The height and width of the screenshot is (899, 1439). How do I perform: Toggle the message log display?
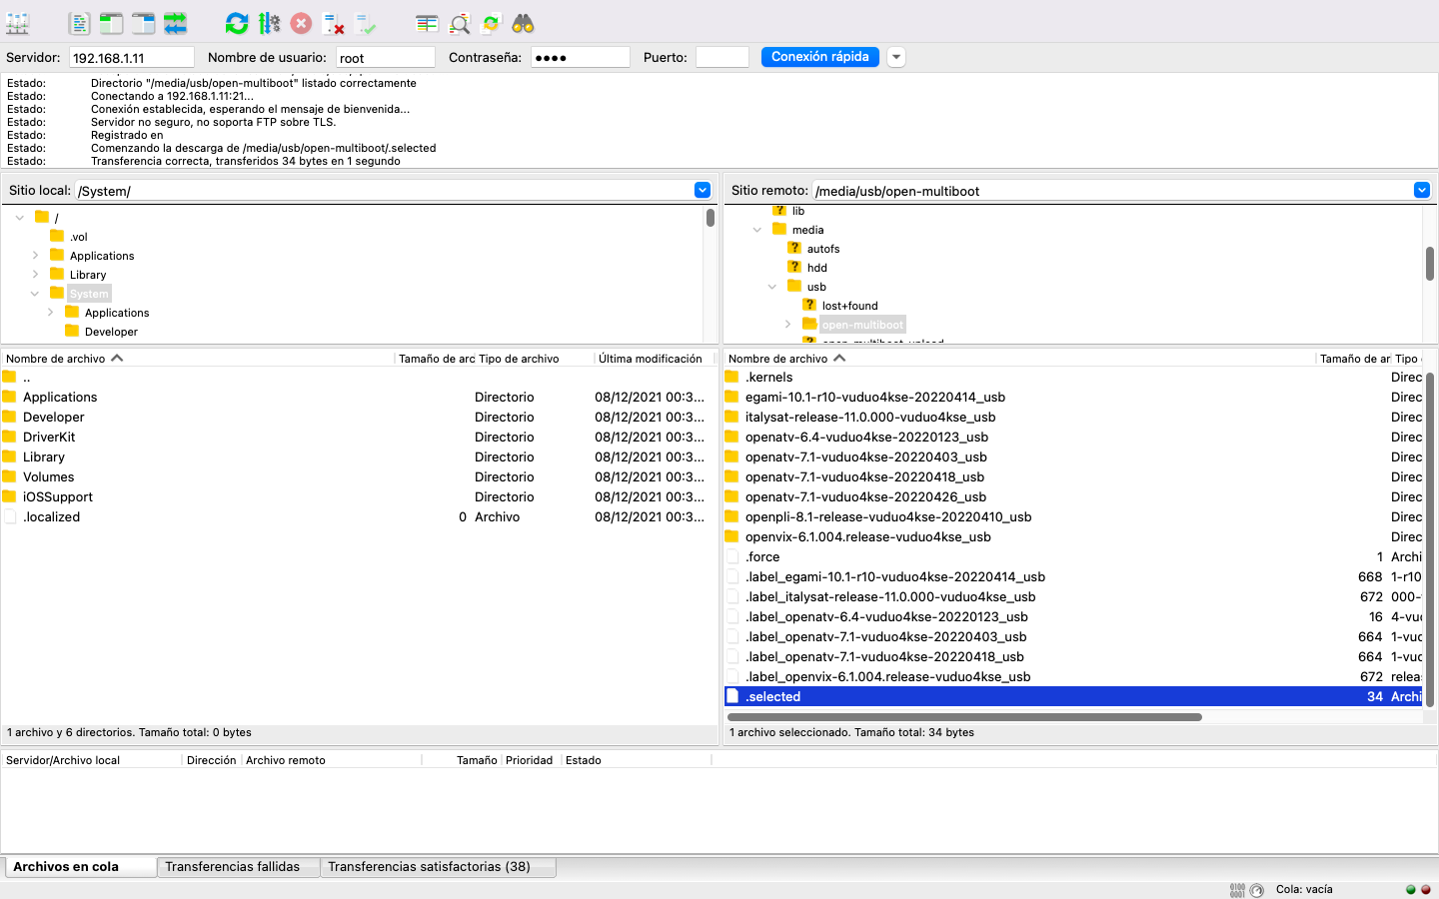click(79, 23)
